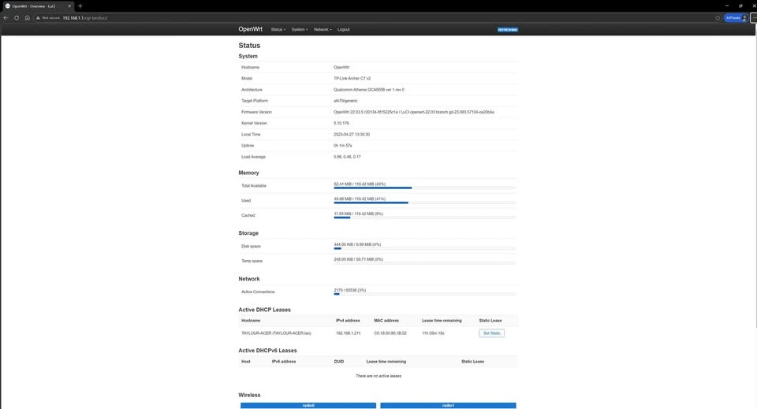
Task: Click the kernel version 5.10.176 value
Action: coord(341,123)
